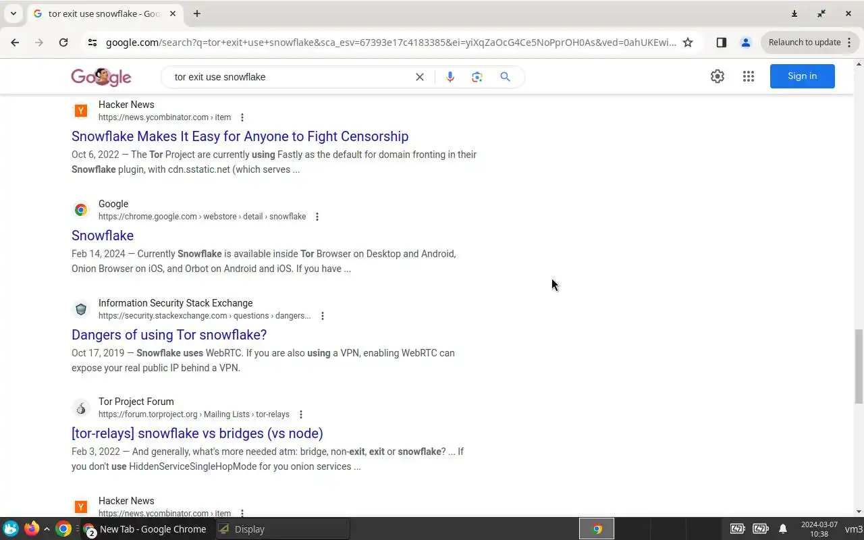Open 'Snowflake Makes It Easy for Anyone to Fight Censorship'
This screenshot has height=540, width=864.
click(x=240, y=136)
